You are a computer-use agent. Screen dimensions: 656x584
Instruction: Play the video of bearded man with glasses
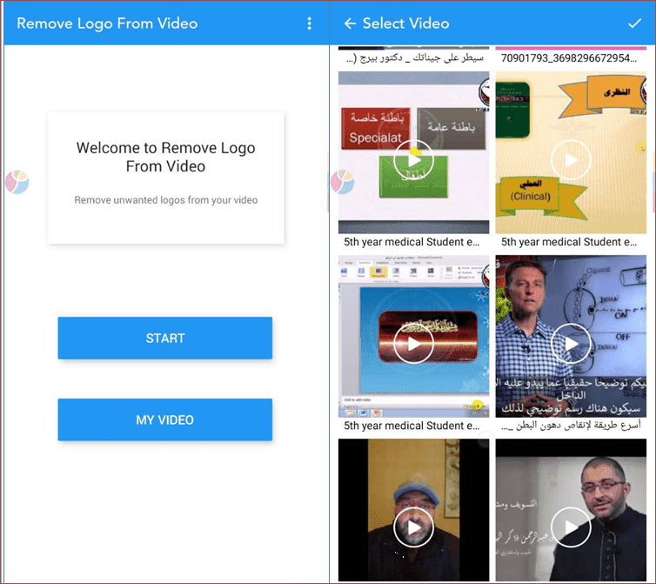coord(572,526)
